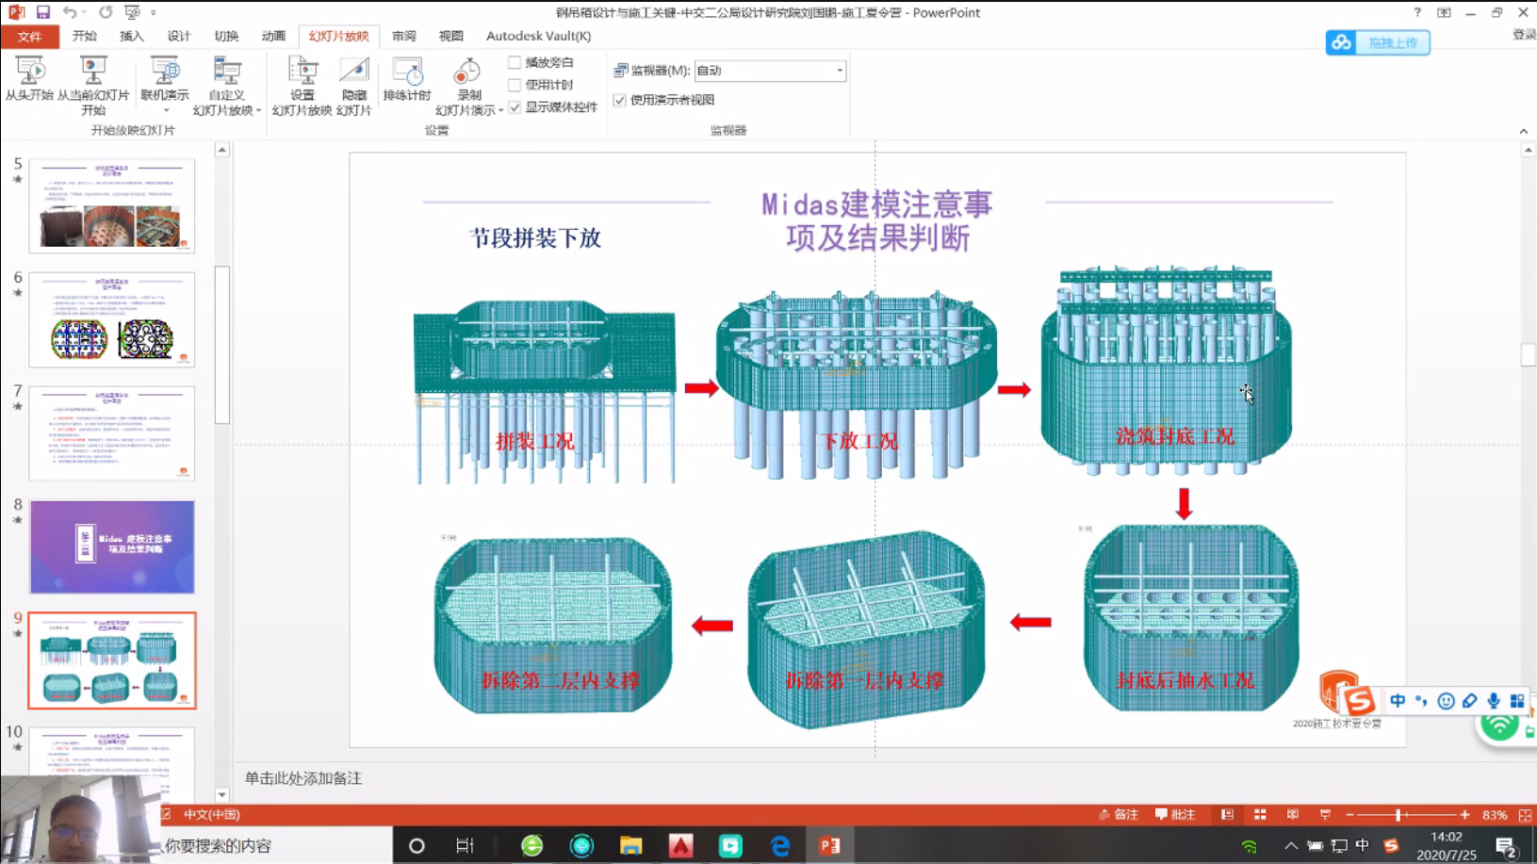
Task: Click the 拖拽上传 upload button
Action: 1378,42
